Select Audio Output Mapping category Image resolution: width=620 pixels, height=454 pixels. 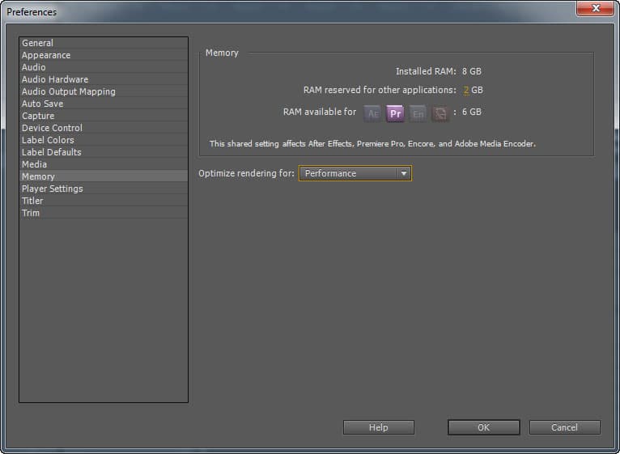click(x=104, y=91)
